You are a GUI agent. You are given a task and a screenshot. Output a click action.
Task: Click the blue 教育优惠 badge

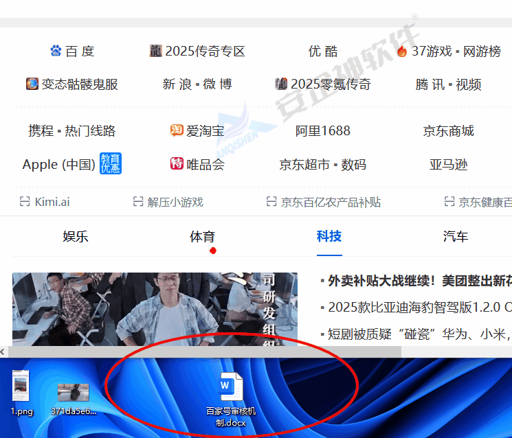tap(111, 163)
